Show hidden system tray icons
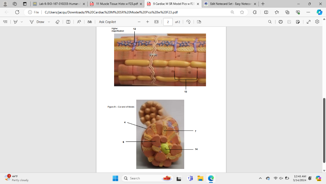Image resolution: width=326 pixels, height=184 pixels. point(260,178)
